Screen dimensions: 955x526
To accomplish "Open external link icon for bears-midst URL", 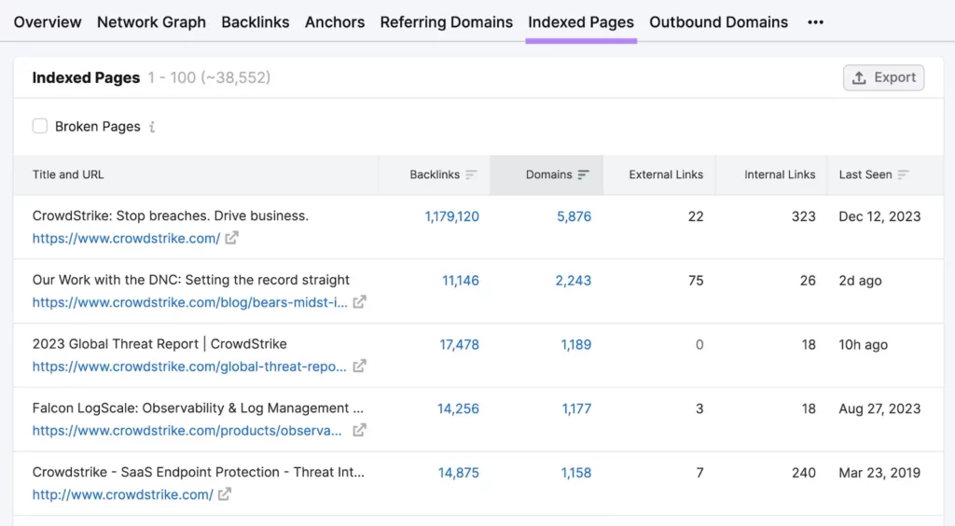I will [x=359, y=302].
